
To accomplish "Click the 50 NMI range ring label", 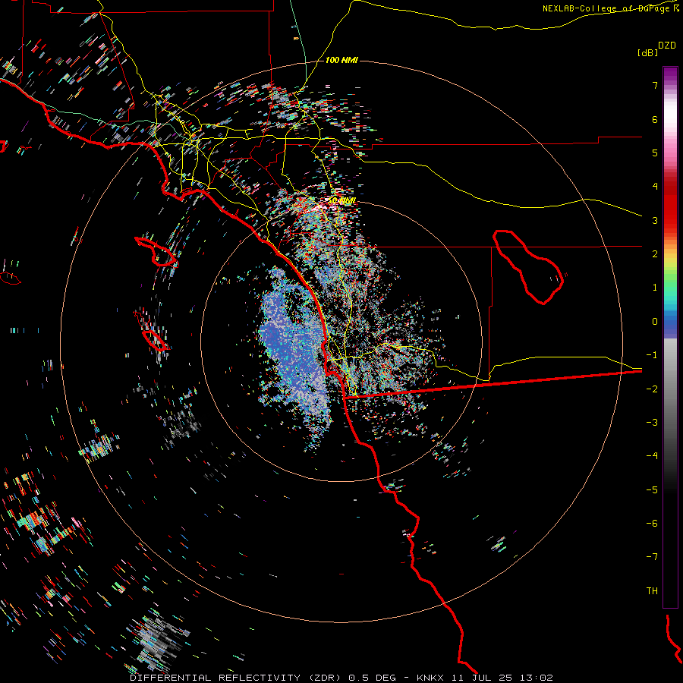I will (x=342, y=200).
